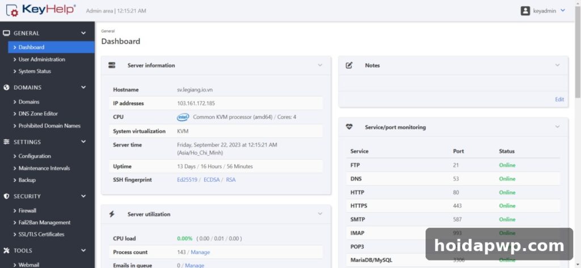The height and width of the screenshot is (268, 581).
Task: Collapse the Server information panel
Action: 320,65
